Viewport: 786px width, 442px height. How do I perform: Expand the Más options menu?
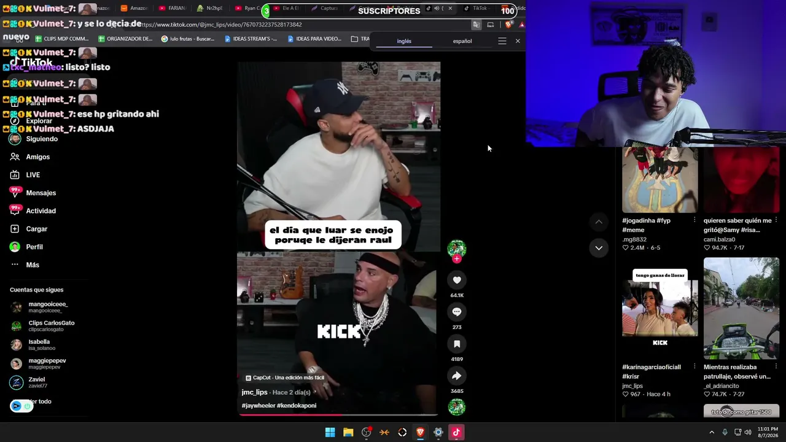(x=25, y=265)
